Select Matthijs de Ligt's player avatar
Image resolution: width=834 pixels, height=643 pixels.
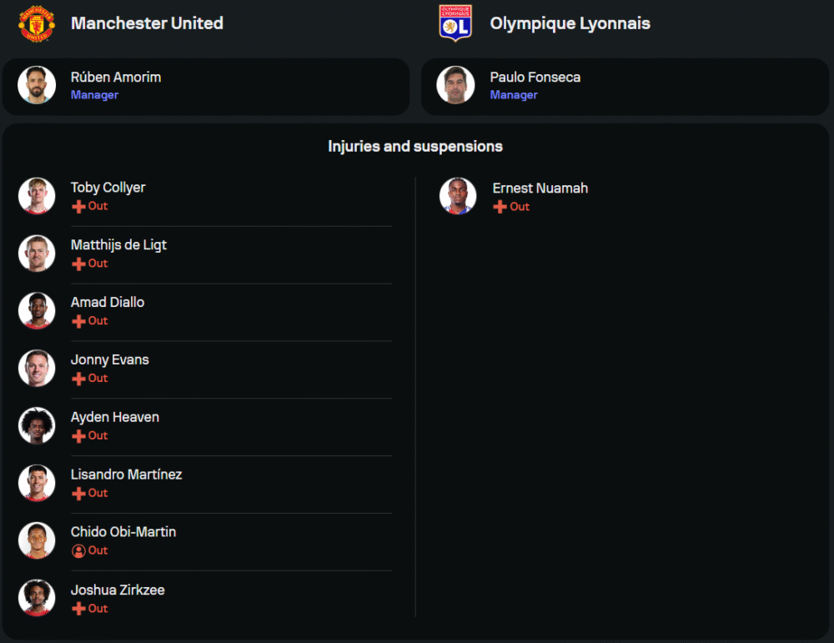[37, 253]
